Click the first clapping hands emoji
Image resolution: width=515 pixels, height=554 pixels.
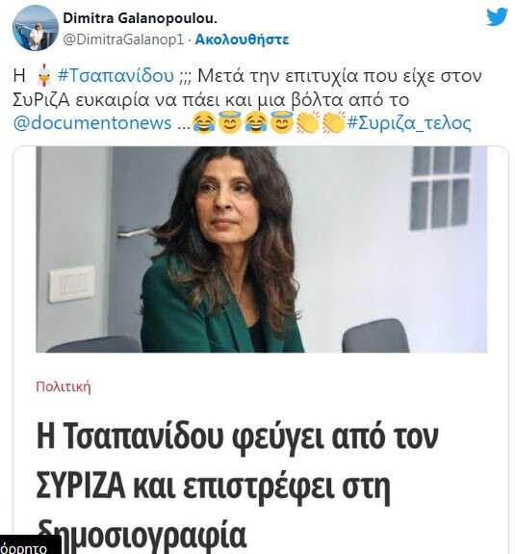click(x=307, y=122)
